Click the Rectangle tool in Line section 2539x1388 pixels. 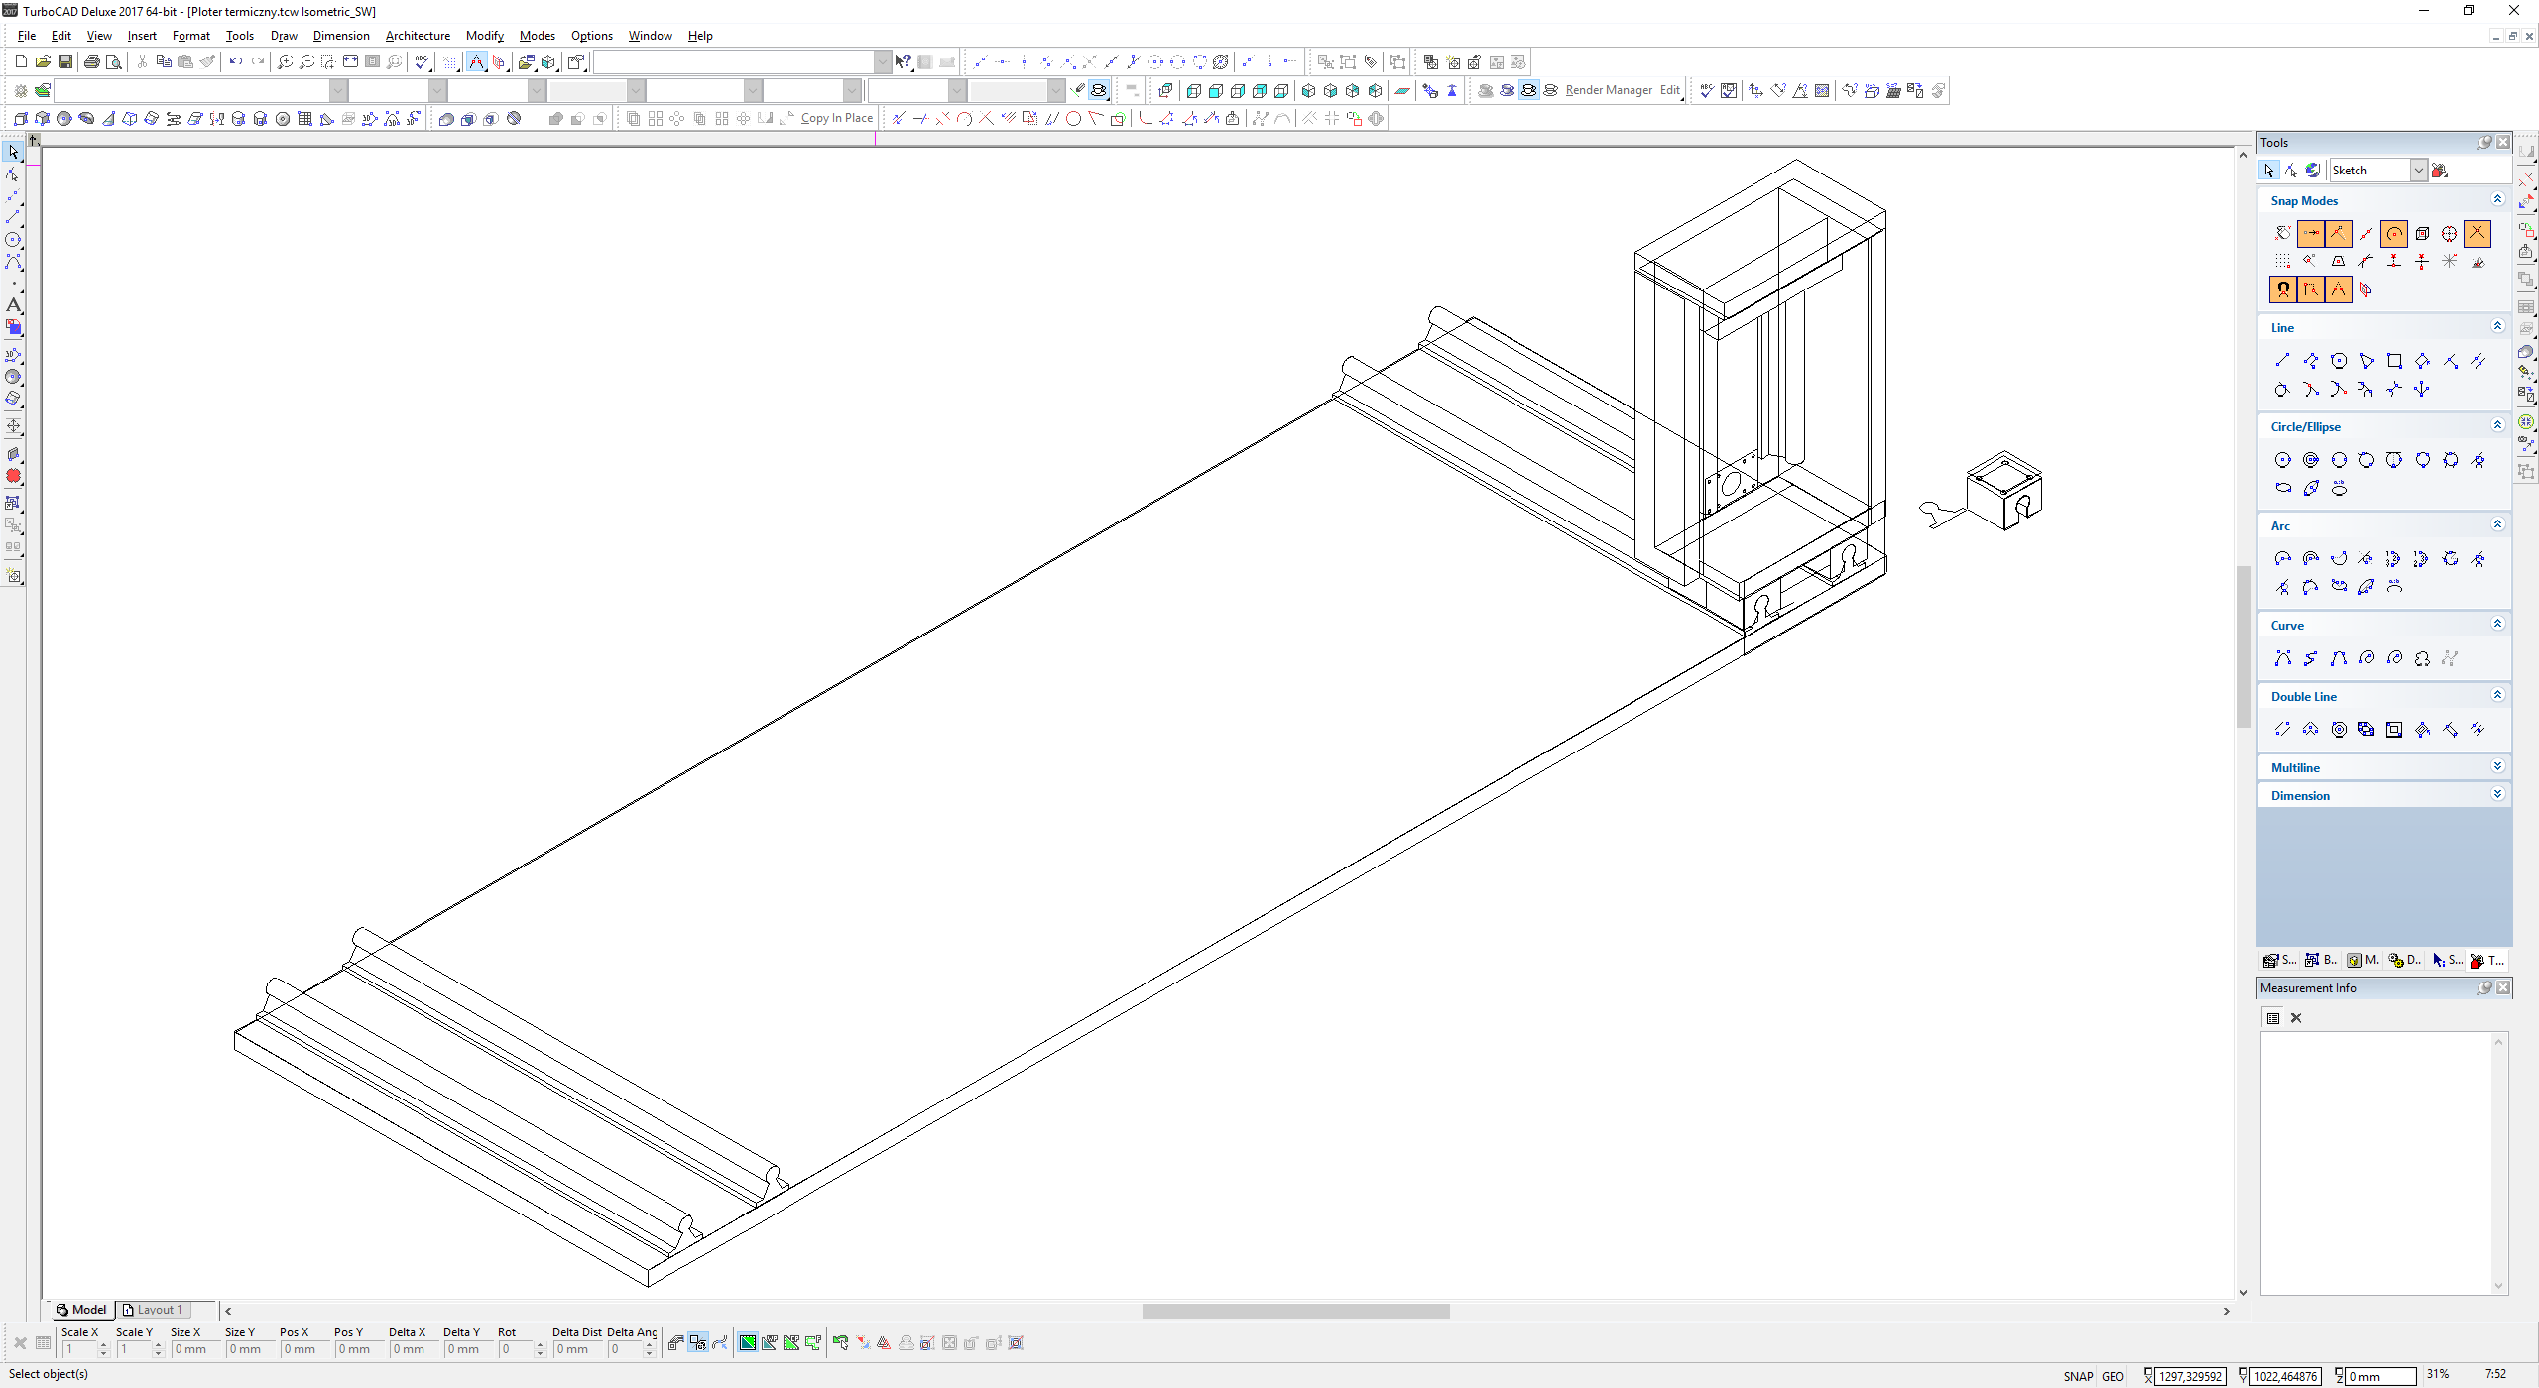2394,361
